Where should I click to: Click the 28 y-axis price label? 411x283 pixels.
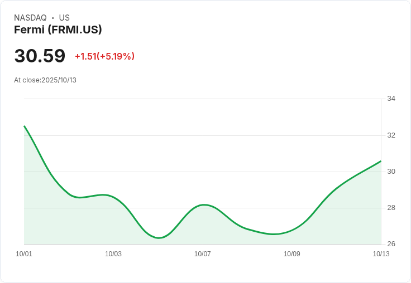(391, 208)
